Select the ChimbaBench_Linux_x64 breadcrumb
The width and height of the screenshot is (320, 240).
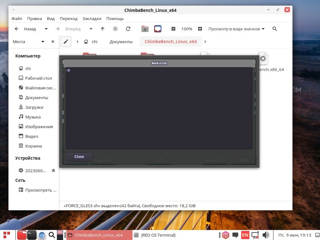click(x=171, y=42)
